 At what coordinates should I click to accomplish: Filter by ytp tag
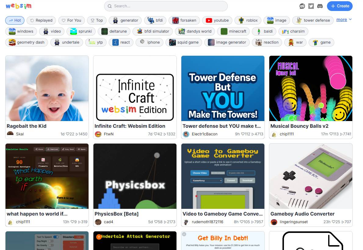pyautogui.click(x=96, y=42)
